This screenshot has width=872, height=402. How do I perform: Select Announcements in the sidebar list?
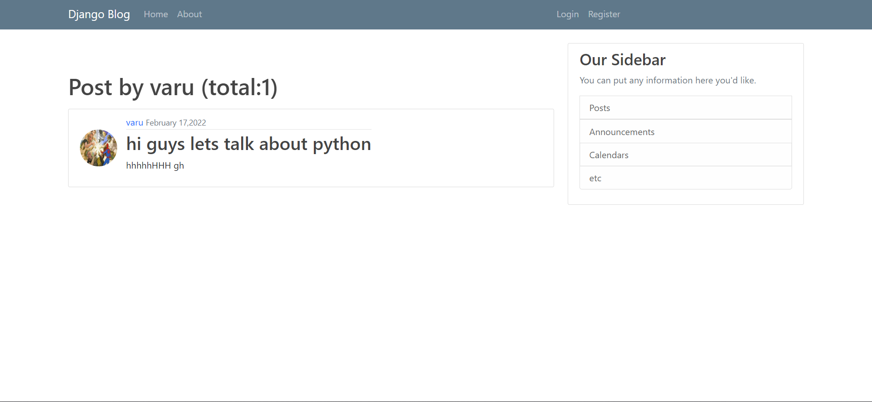[x=686, y=131]
